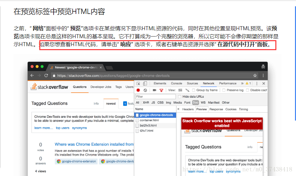The height and width of the screenshot is (176, 296).
Task: Click google-chrome-extension tag
Action: pyautogui.click(x=76, y=161)
